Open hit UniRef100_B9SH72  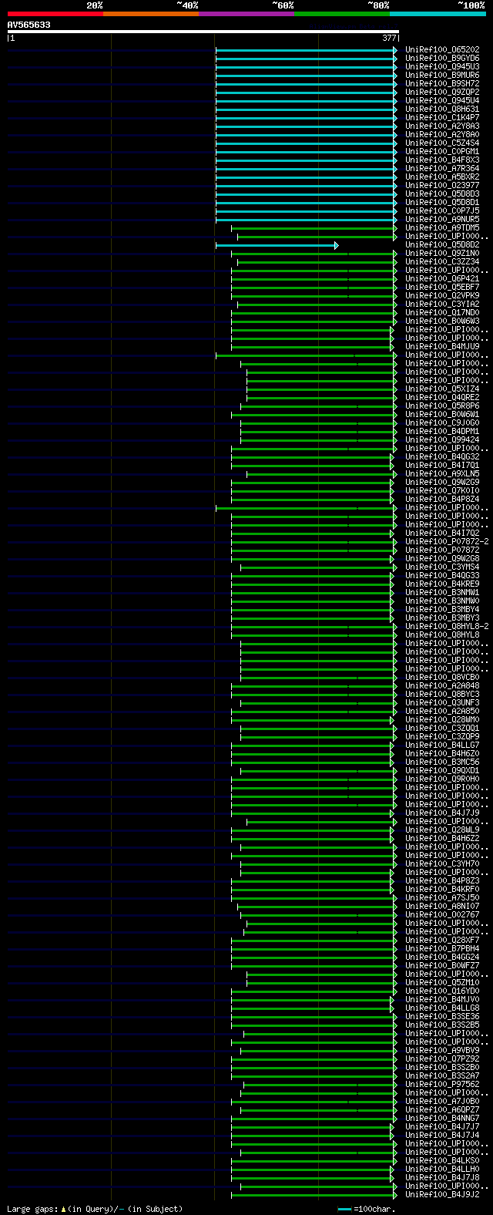pos(442,84)
